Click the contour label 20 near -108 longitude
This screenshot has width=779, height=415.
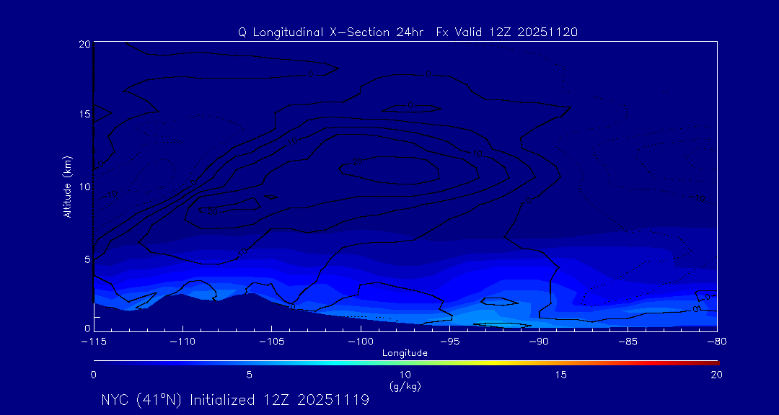(x=213, y=212)
